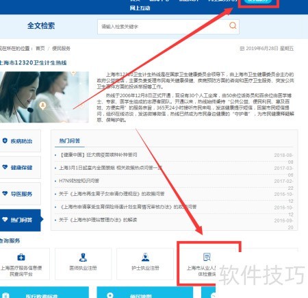Click the hotline call center photo
Viewport: 308px width, 298px height.
click(44, 97)
